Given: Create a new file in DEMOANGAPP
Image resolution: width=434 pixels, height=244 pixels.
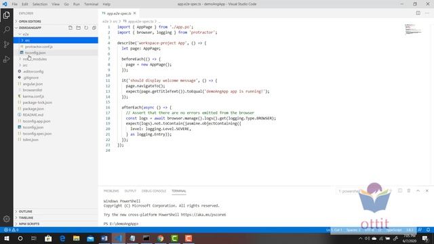Looking at the screenshot, I should coord(71,28).
